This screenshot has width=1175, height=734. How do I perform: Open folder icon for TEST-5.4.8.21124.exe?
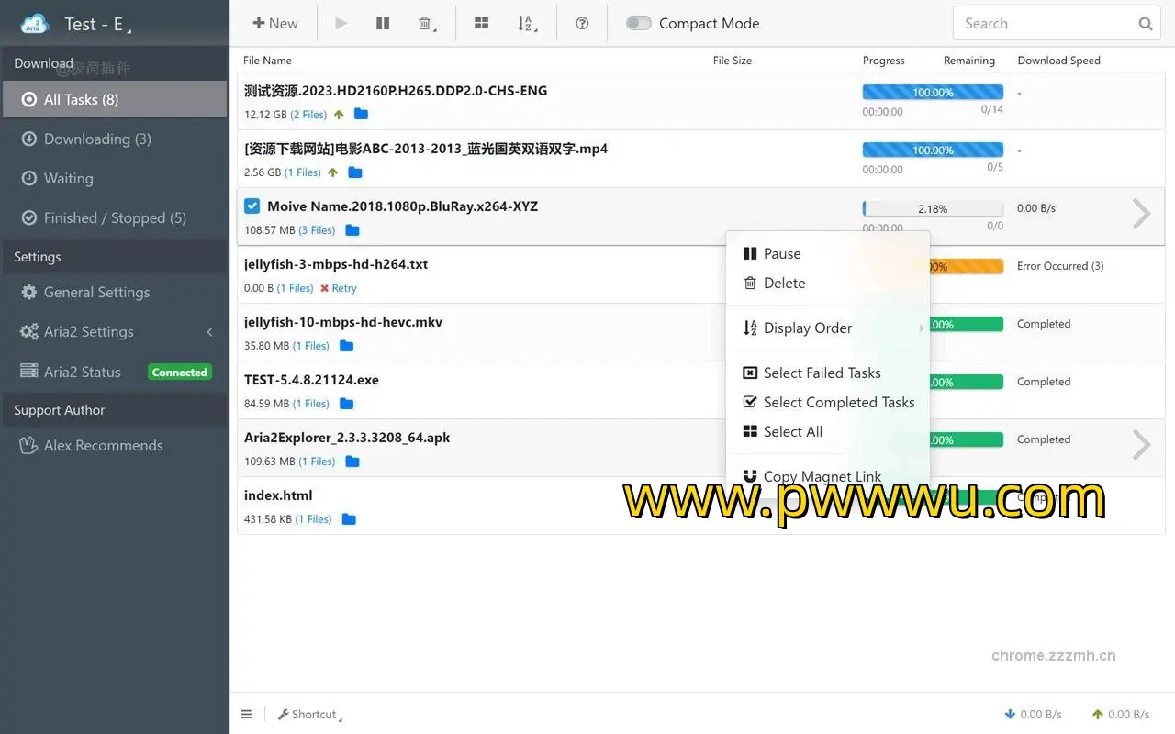click(x=347, y=404)
